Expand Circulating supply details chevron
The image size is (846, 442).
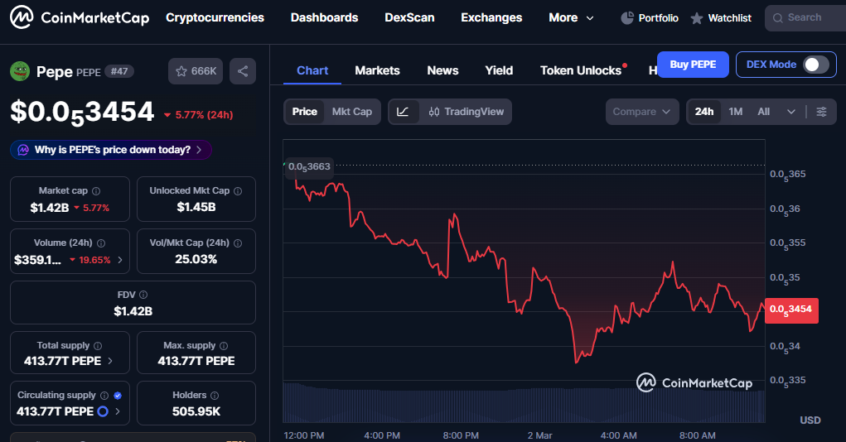[x=118, y=411]
